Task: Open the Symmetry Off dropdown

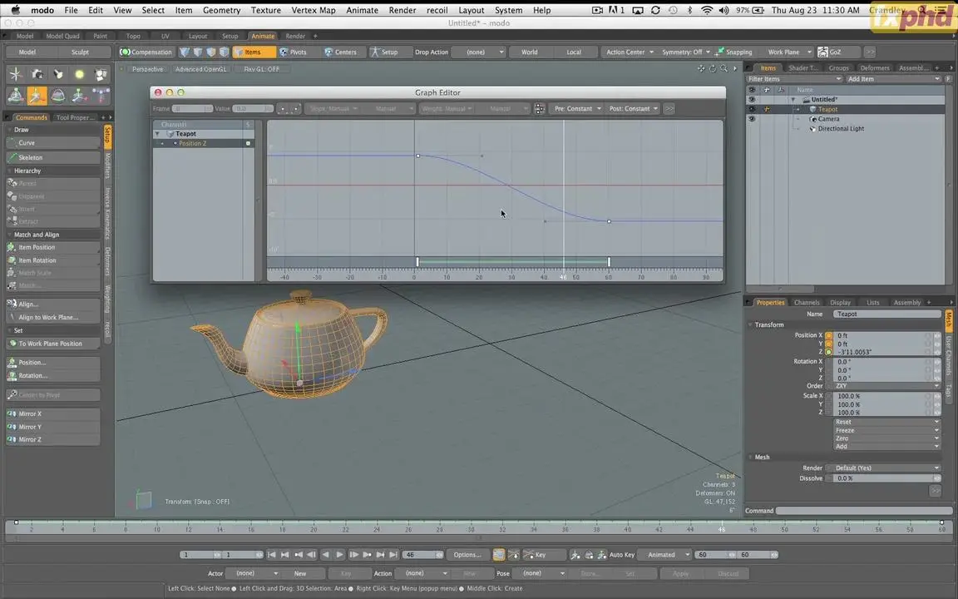Action: (685, 52)
